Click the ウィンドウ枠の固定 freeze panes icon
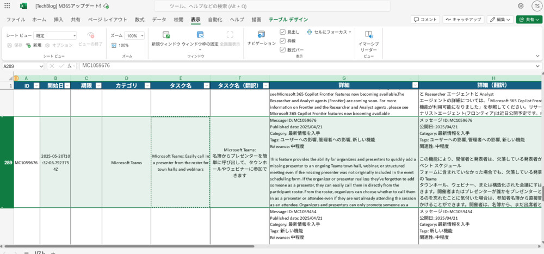The image size is (544, 254). click(200, 34)
